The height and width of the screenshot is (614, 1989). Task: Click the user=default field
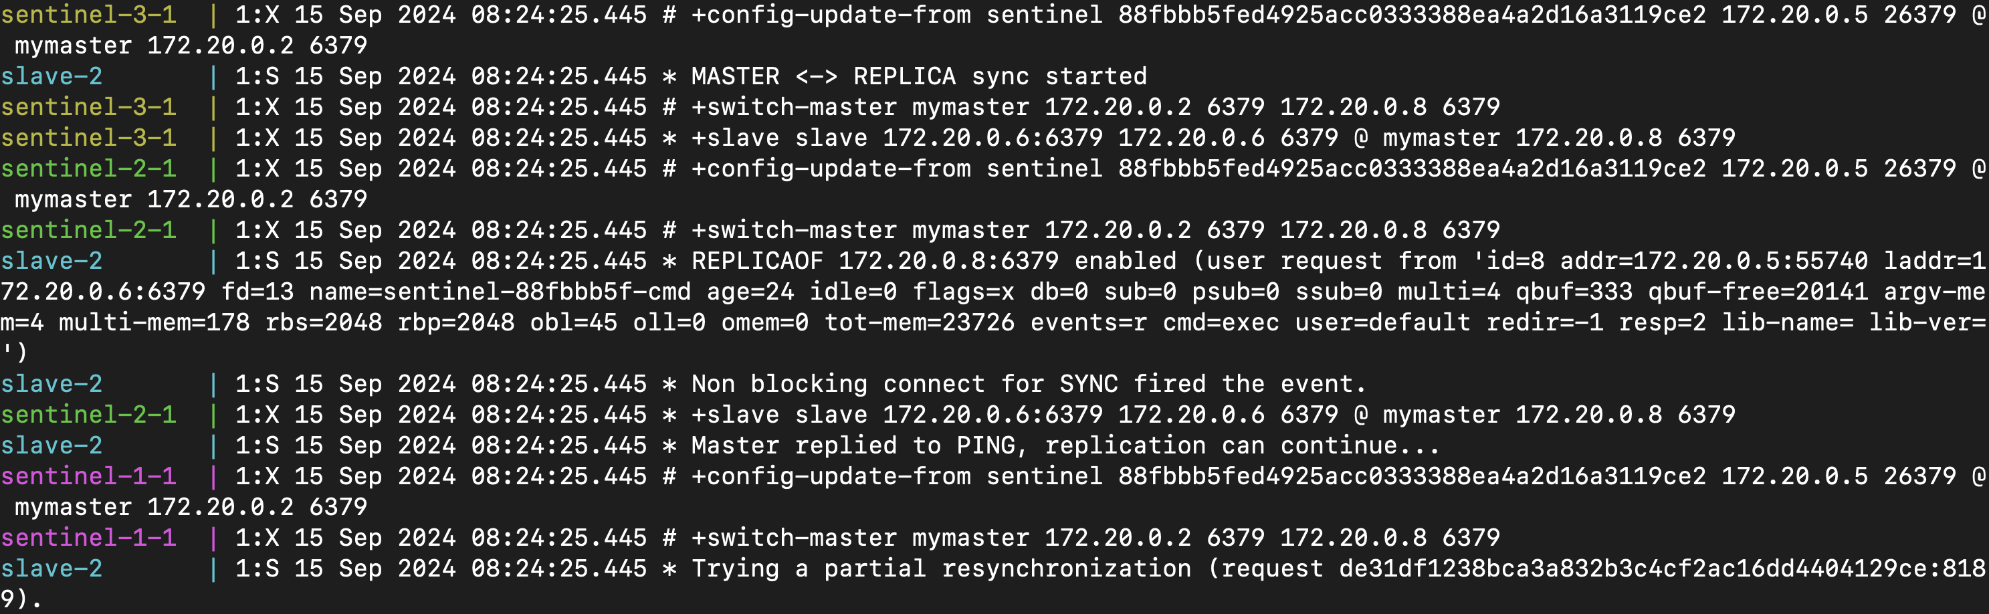[1382, 323]
